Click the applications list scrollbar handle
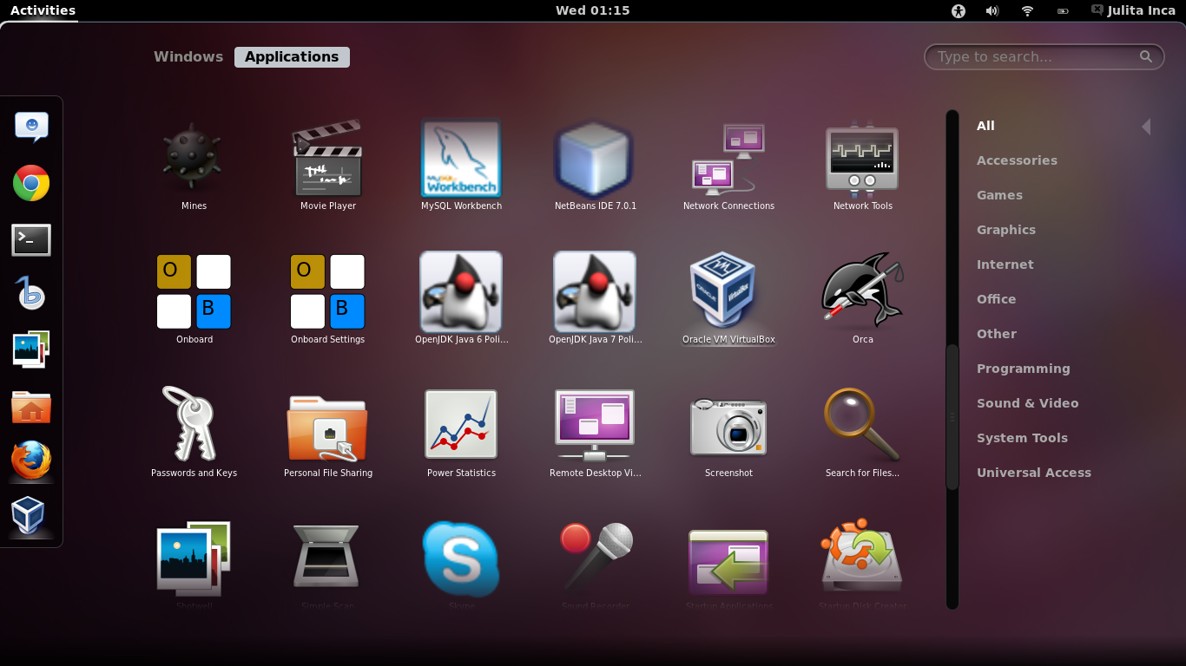The width and height of the screenshot is (1186, 666). [952, 417]
